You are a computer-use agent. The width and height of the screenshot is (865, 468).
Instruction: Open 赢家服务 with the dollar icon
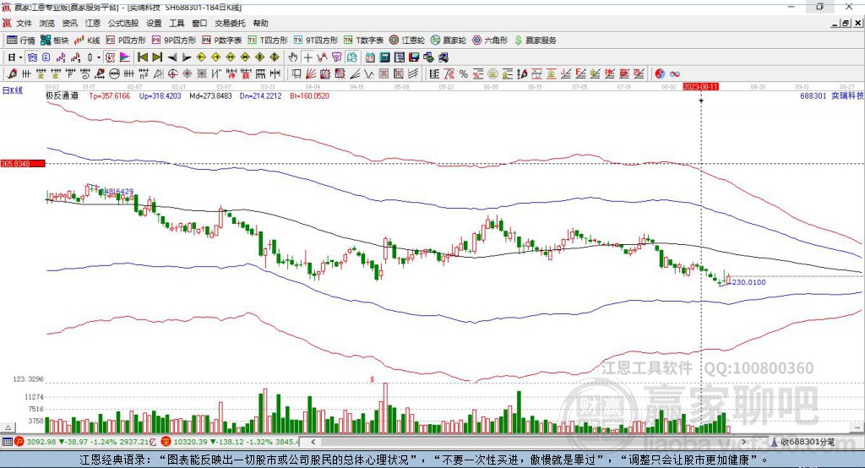536,41
